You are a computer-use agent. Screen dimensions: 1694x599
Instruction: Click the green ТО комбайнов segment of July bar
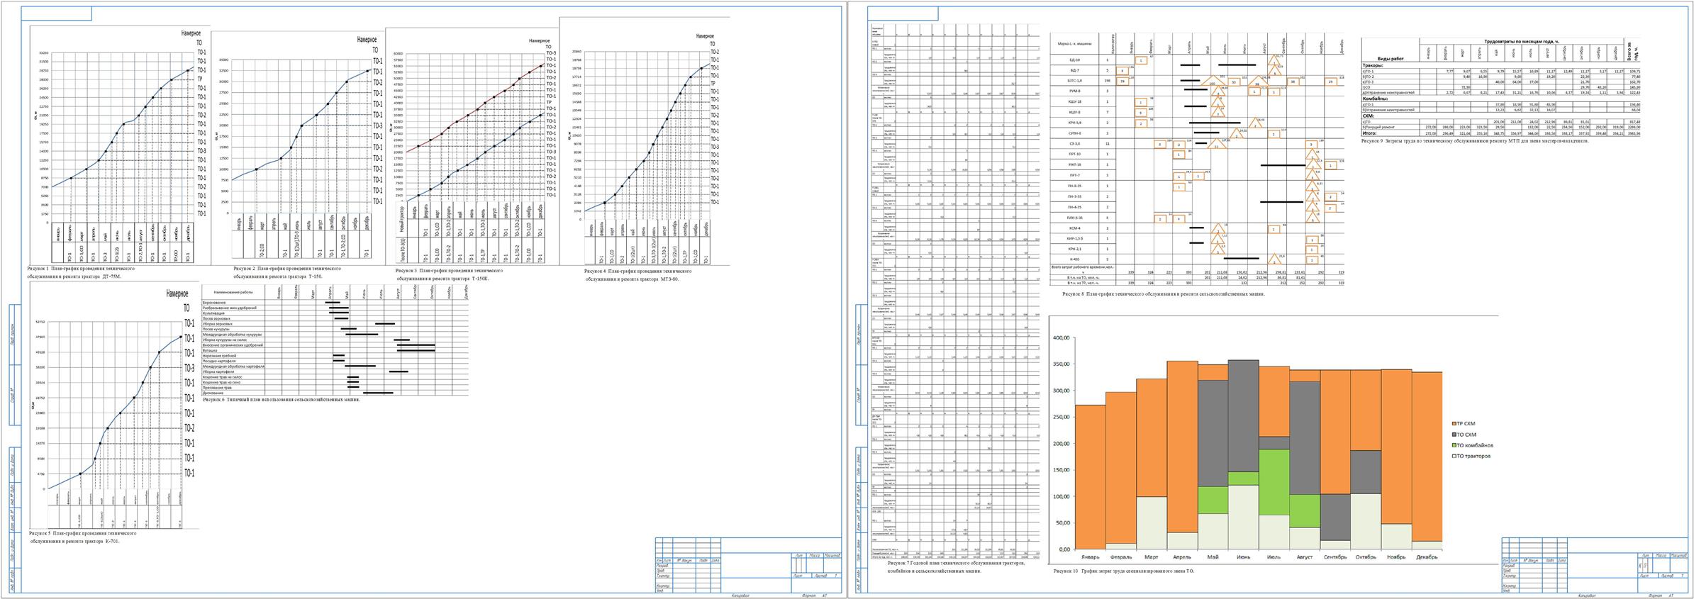click(x=1274, y=482)
